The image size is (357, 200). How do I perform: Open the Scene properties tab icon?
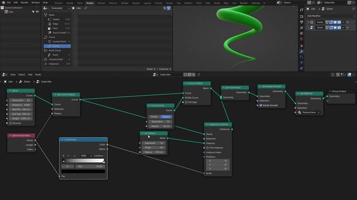tap(301, 33)
